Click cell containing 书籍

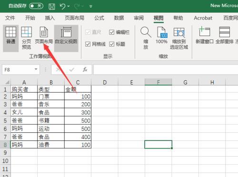tap(51, 121)
